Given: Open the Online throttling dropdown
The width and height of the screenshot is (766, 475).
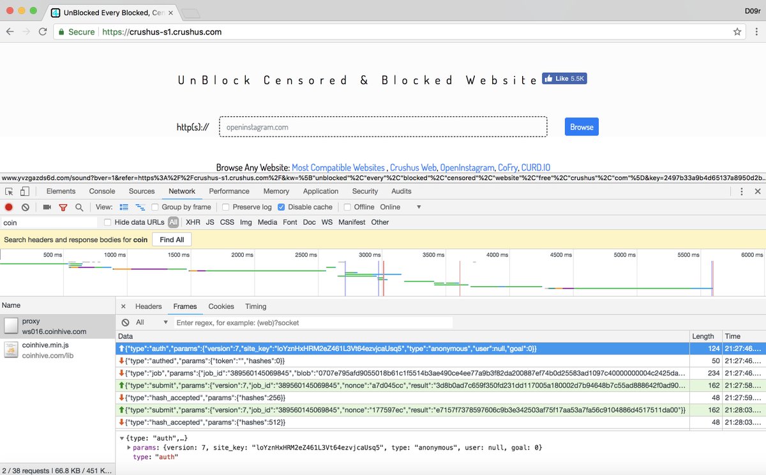Looking at the screenshot, I should (401, 207).
